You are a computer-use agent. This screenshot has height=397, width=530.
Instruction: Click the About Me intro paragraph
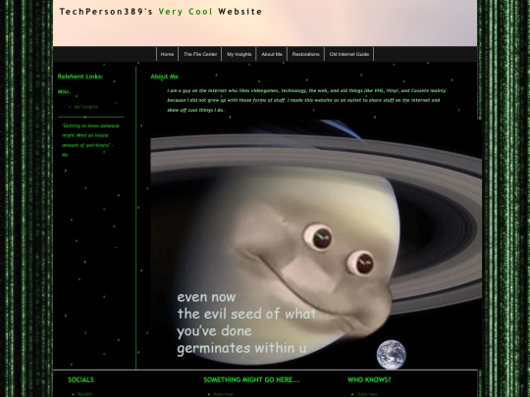click(306, 100)
